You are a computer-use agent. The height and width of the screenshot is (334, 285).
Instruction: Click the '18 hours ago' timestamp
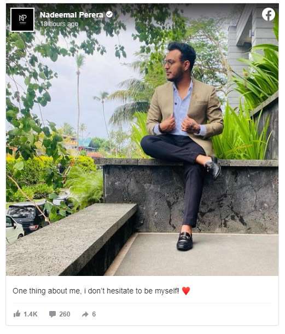[60, 24]
